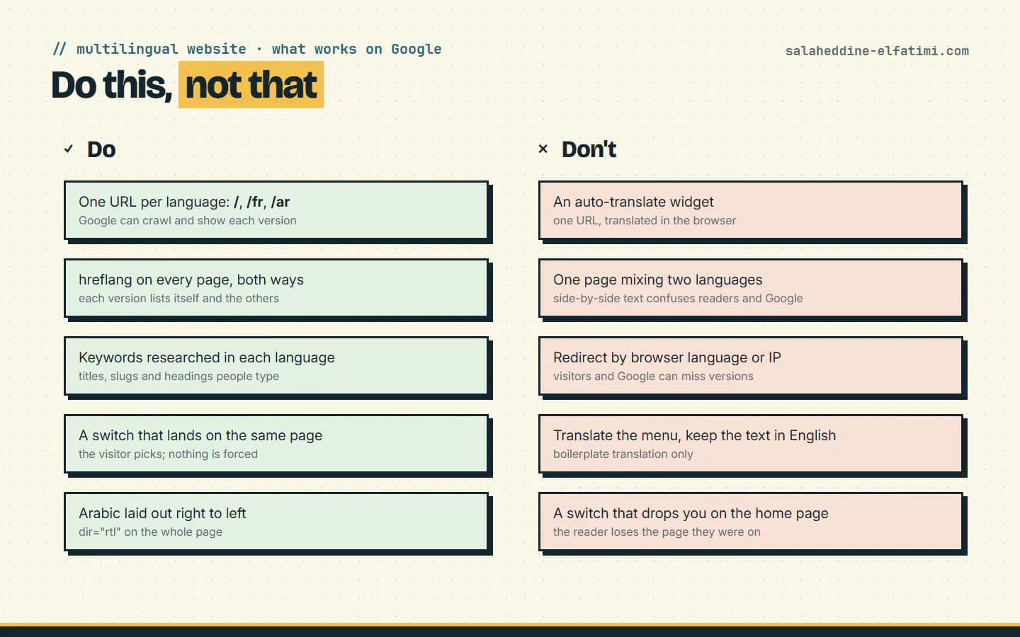Click the 'Do' column heading
The image size is (1020, 637).
pos(101,149)
